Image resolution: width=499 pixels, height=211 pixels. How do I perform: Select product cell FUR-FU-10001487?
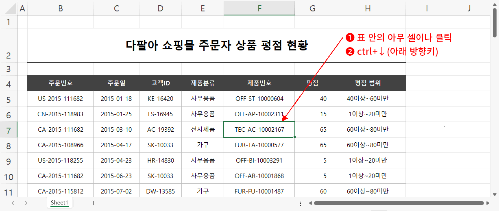pyautogui.click(x=259, y=191)
